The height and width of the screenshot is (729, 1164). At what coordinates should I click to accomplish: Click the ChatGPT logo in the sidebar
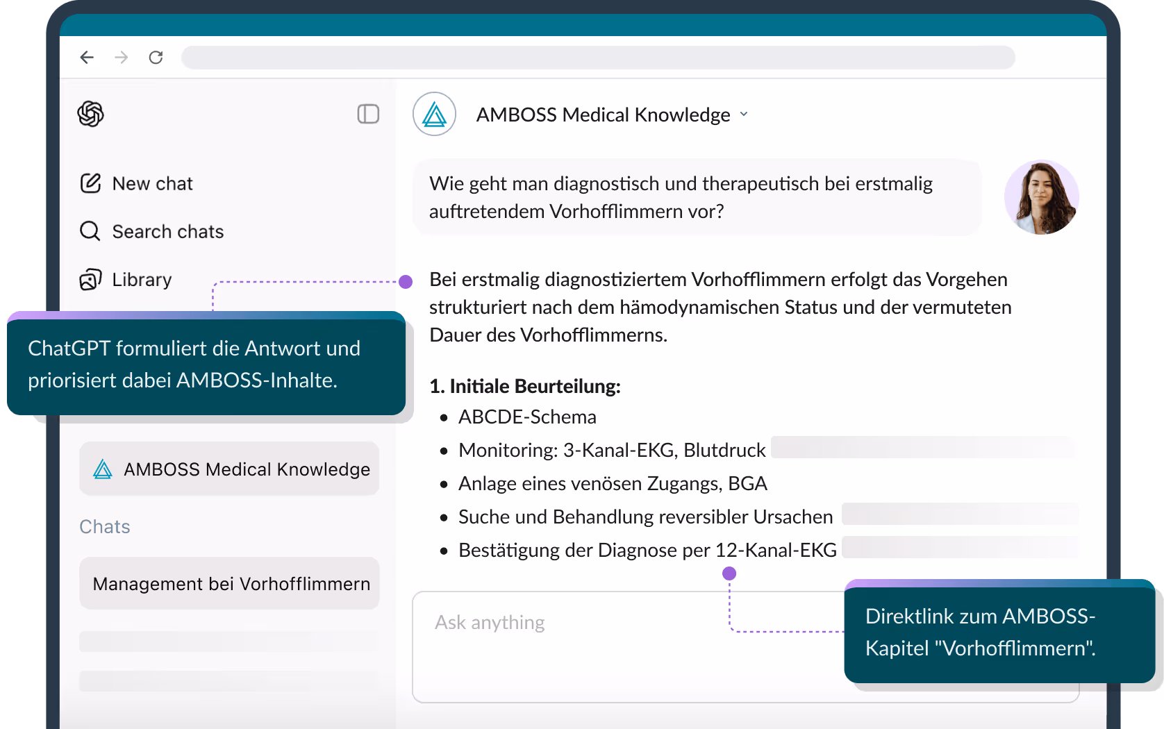pyautogui.click(x=91, y=114)
